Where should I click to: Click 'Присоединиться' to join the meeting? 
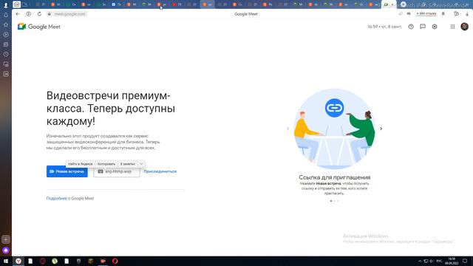160,171
